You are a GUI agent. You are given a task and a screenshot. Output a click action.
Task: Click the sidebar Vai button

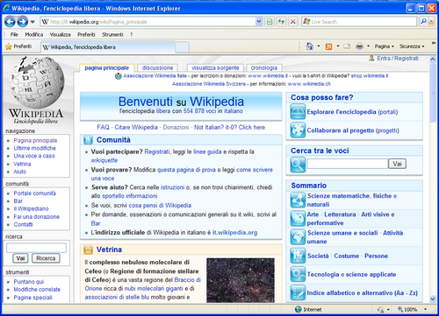point(20,258)
